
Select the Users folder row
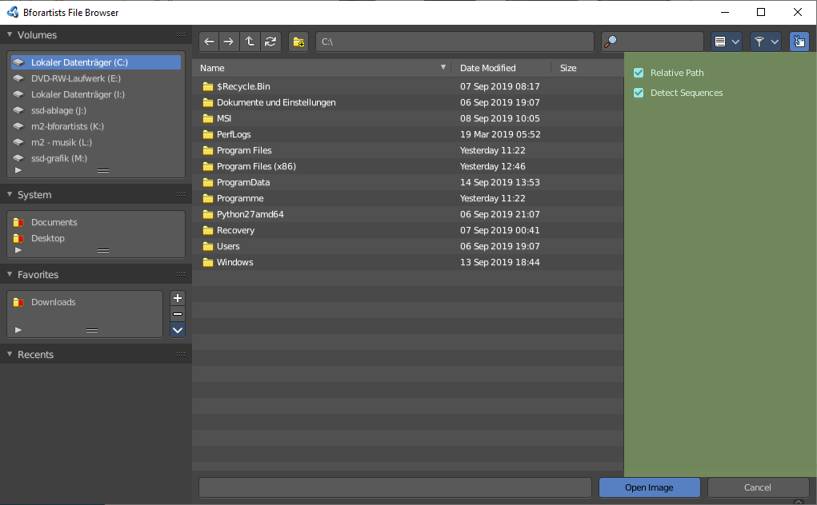[408, 247]
